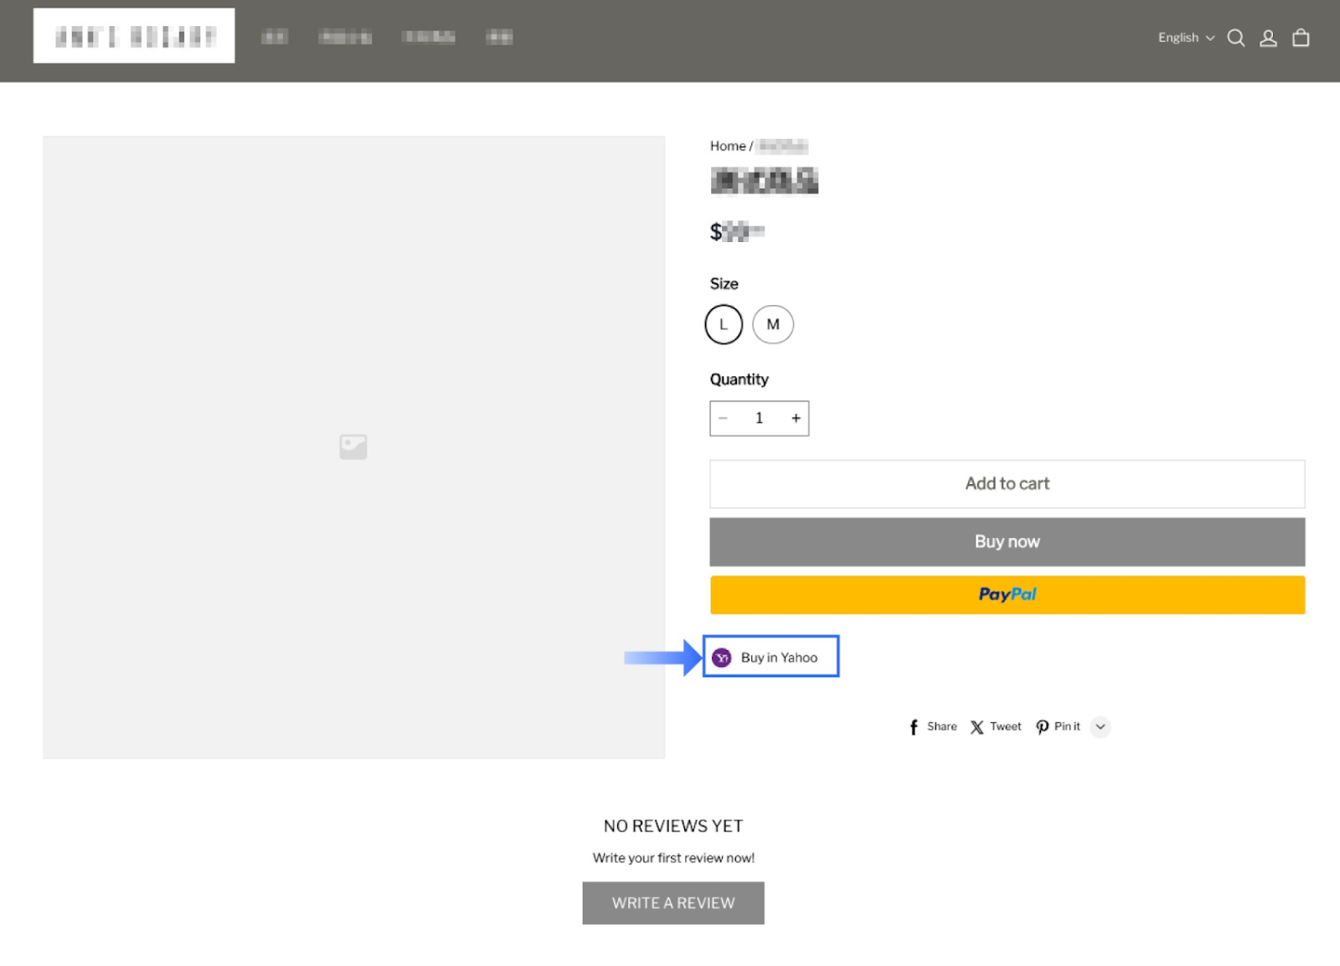Open the English language dropdown
The height and width of the screenshot is (966, 1340).
coord(1185,38)
